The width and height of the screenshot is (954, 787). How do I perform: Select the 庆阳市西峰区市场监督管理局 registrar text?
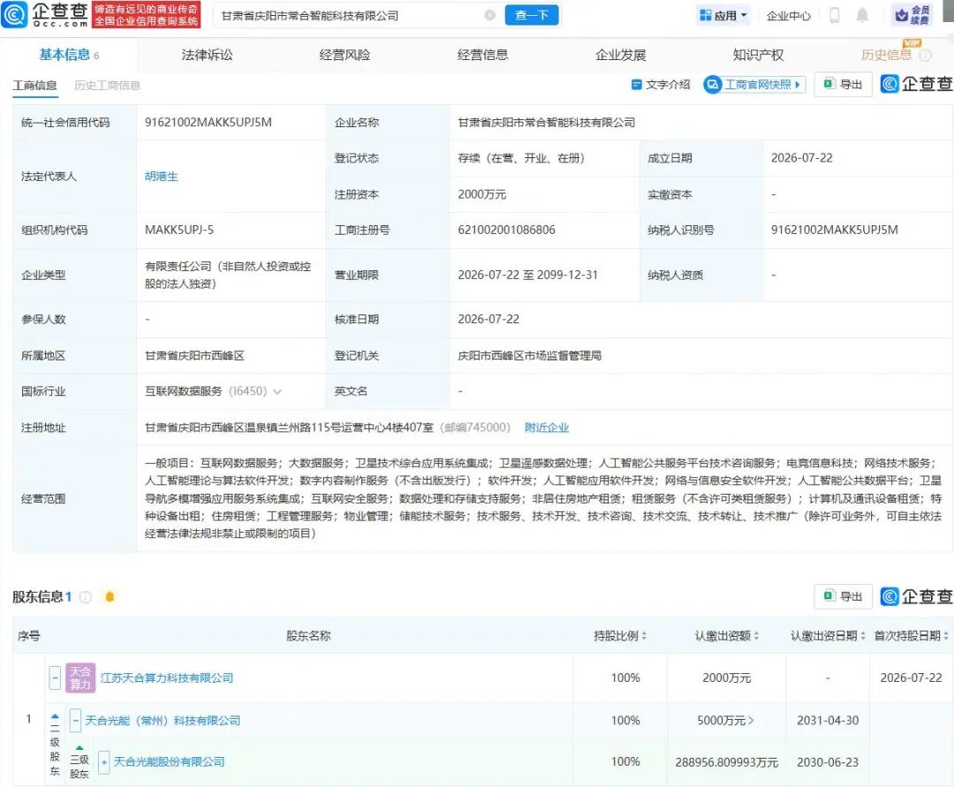click(x=530, y=356)
